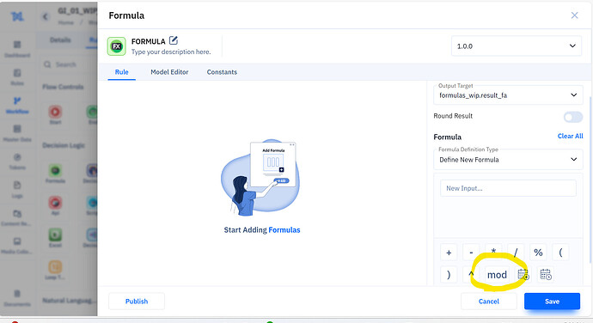The image size is (593, 323).
Task: Insert the minus operator
Action: (x=471, y=253)
